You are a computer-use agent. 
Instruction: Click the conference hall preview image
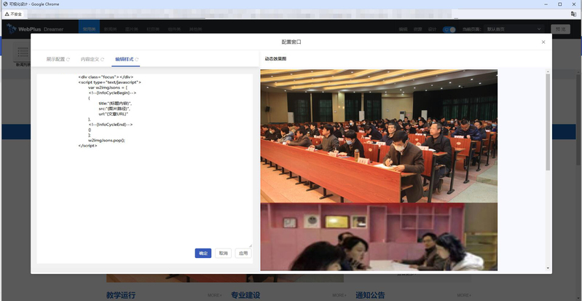[x=379, y=136]
